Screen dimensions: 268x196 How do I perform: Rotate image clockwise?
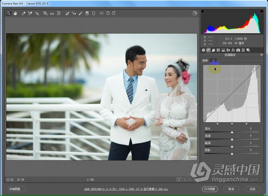(114, 13)
